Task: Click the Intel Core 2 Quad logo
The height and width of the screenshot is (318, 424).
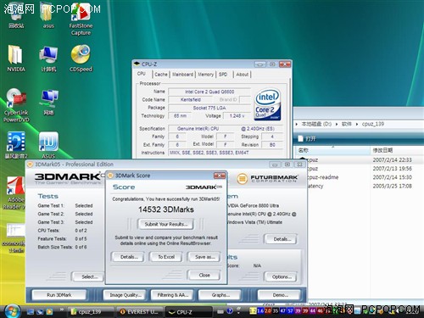Action: 267,104
